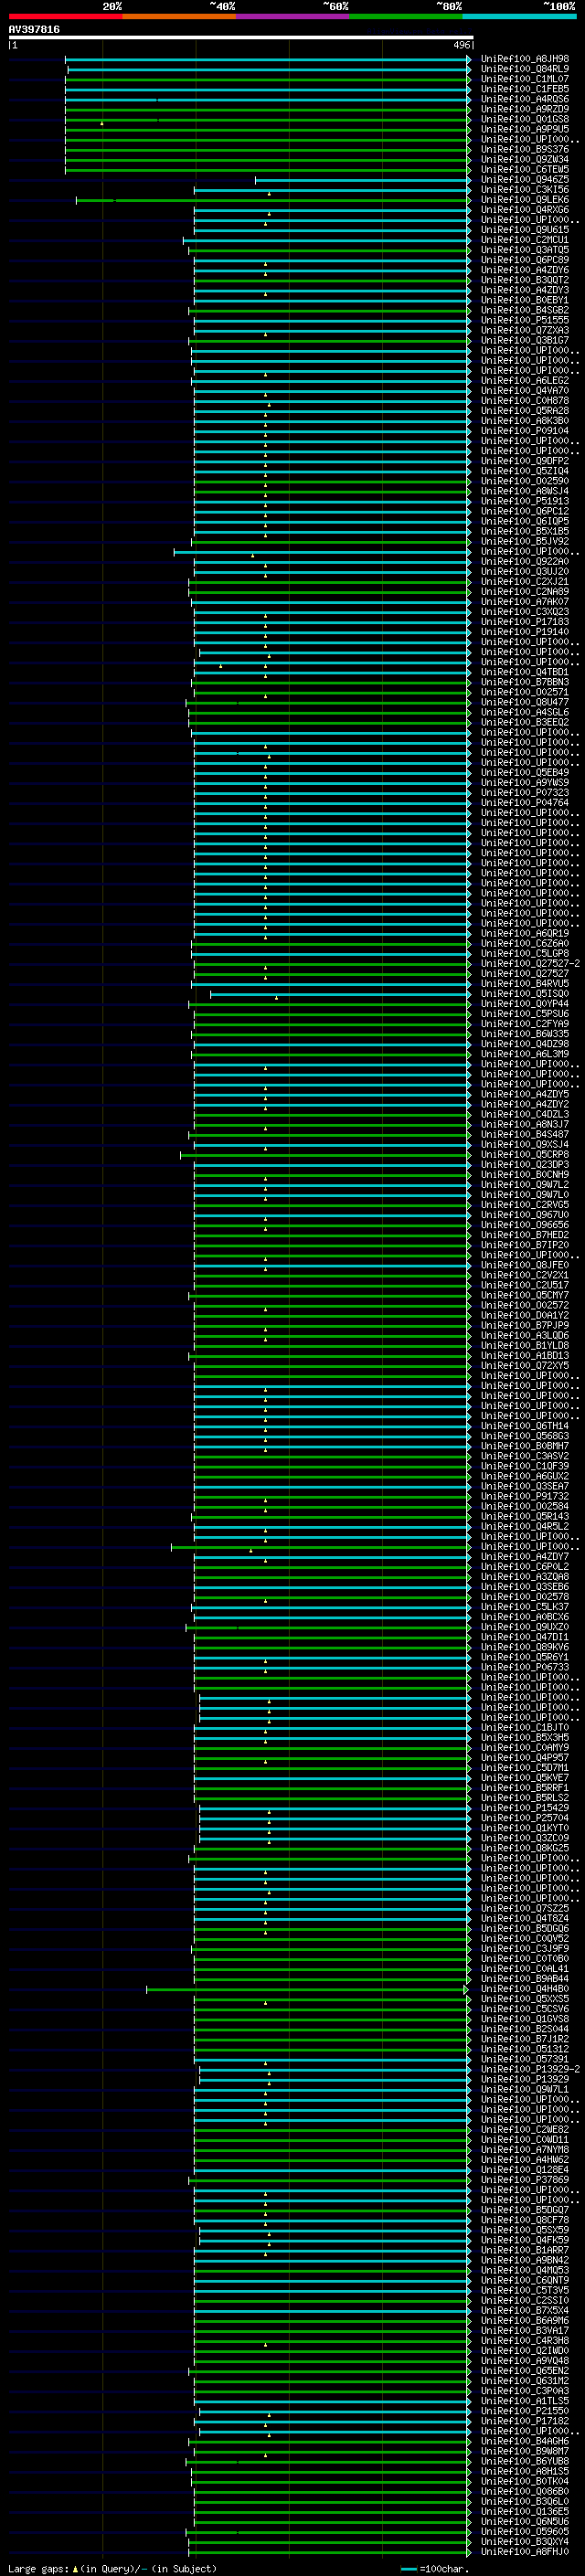Click the UniRef100_C2WE82 hit label

525,2129
